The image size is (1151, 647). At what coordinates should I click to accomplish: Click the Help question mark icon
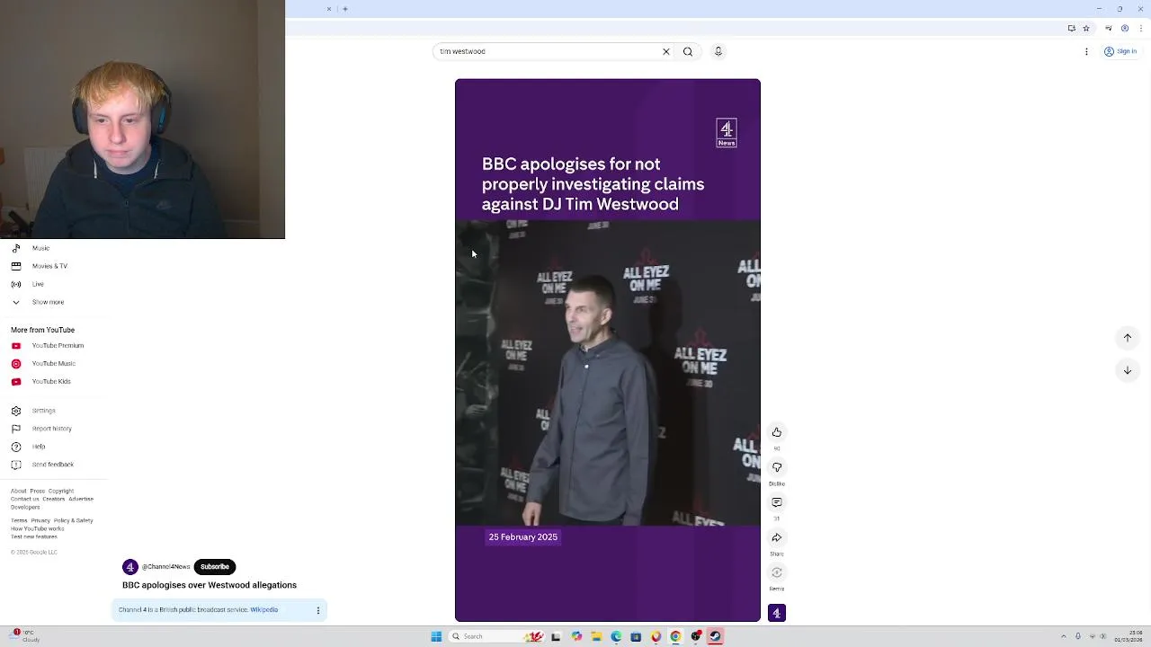tap(16, 447)
